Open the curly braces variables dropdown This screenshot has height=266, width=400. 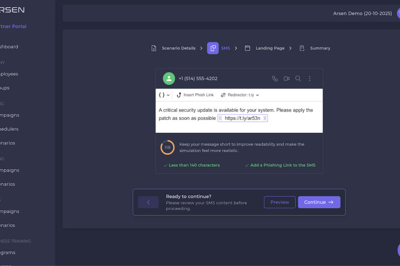coord(164,95)
